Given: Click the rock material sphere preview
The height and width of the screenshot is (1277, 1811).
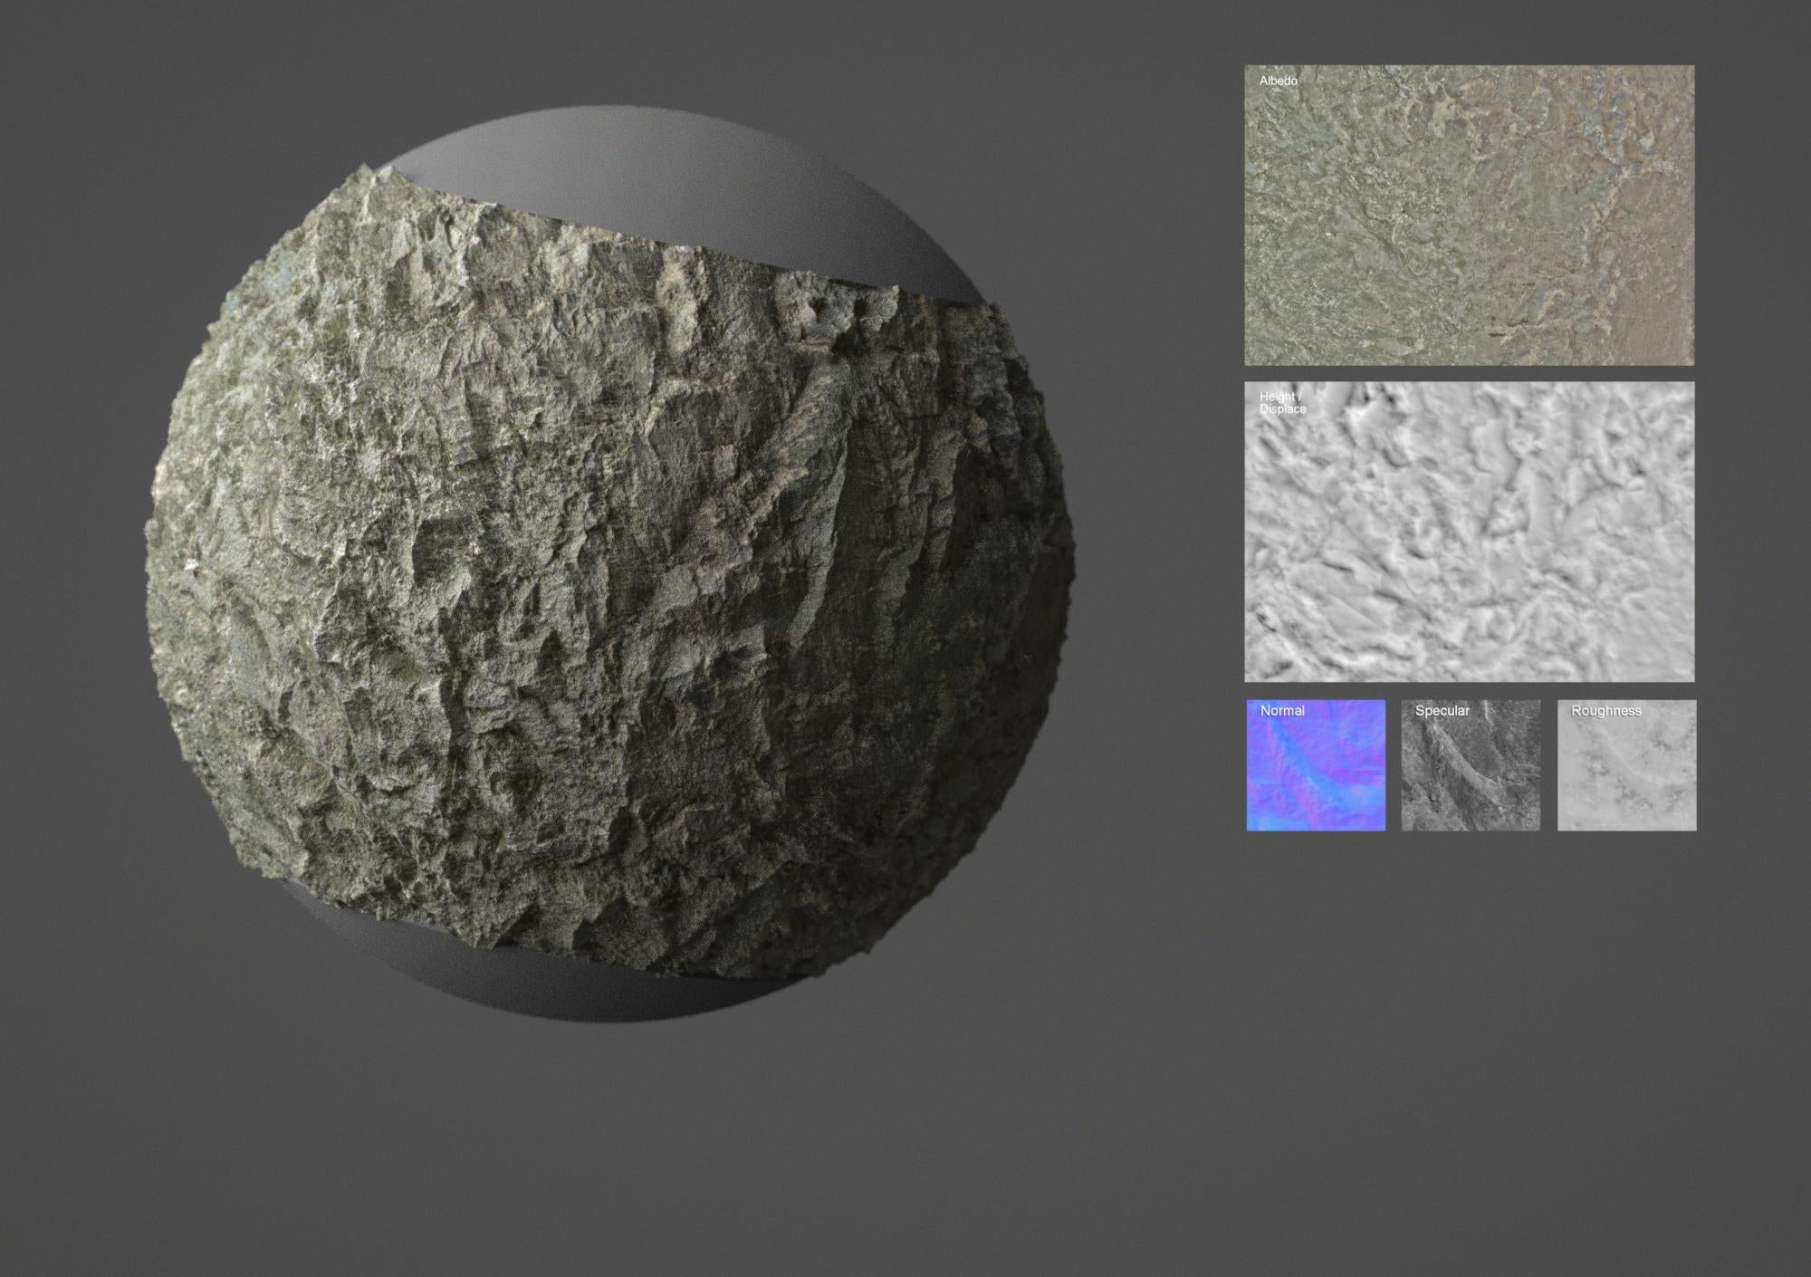Looking at the screenshot, I should tap(610, 565).
